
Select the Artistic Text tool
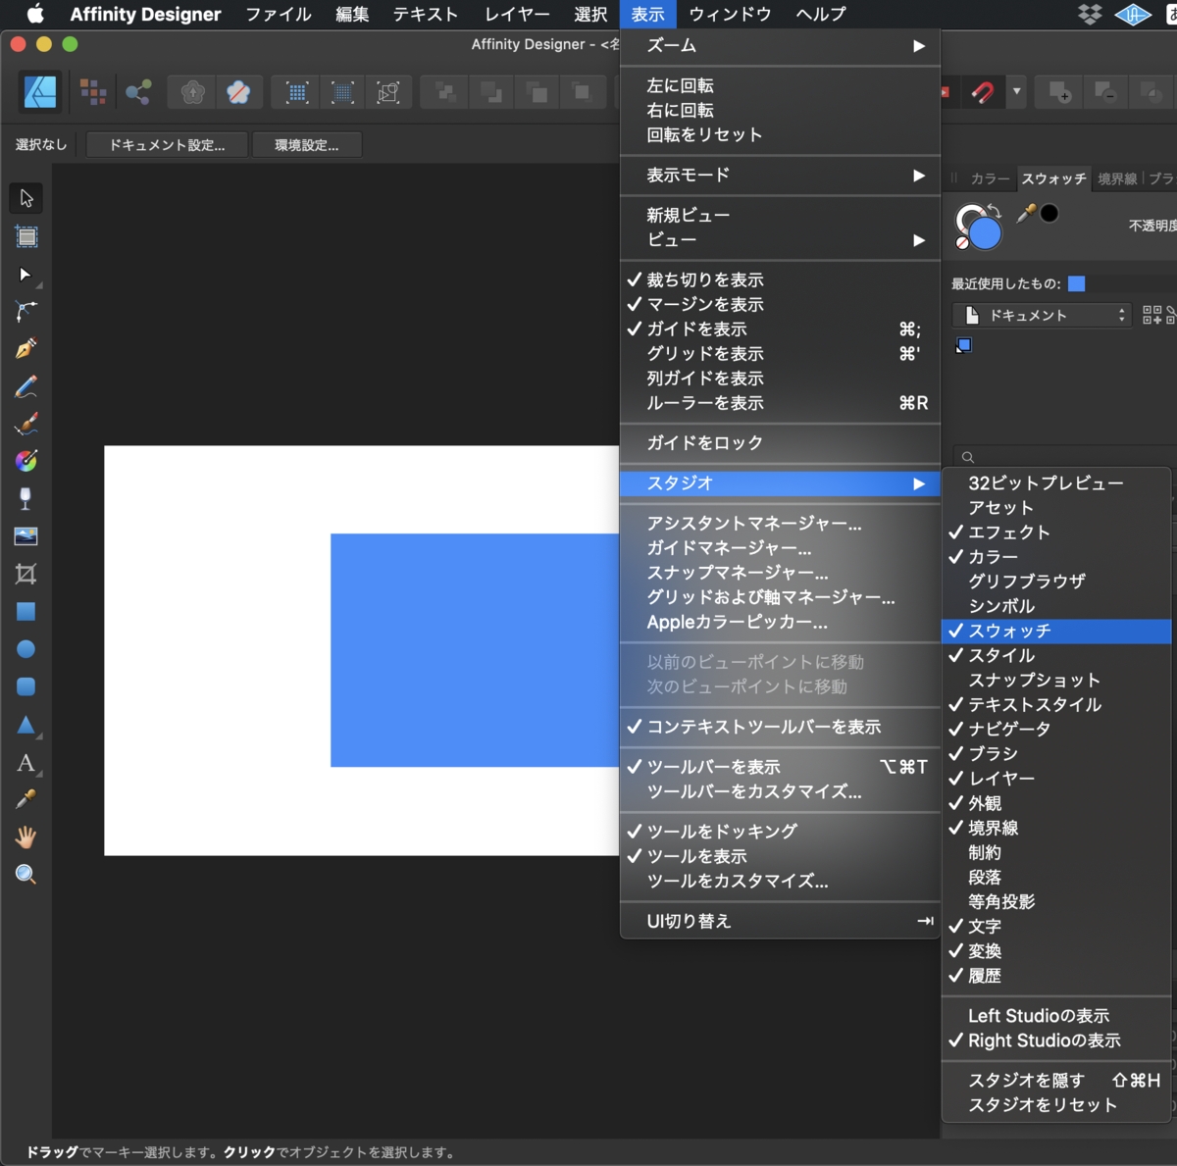(x=26, y=762)
